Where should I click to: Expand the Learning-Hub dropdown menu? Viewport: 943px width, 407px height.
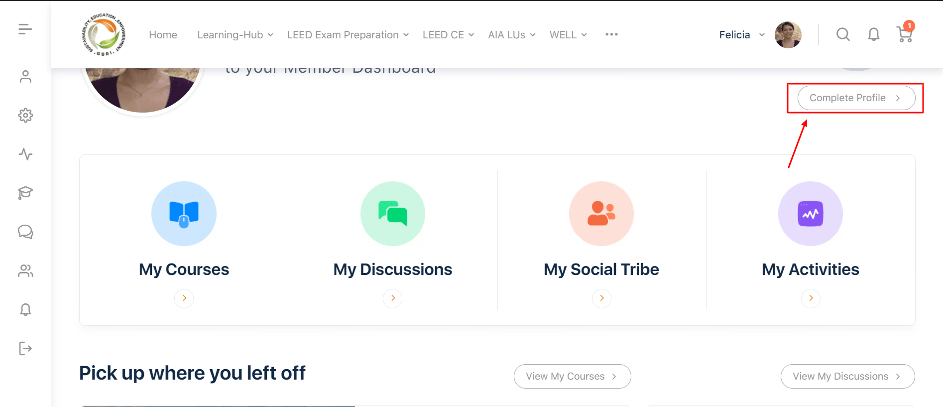tap(235, 35)
